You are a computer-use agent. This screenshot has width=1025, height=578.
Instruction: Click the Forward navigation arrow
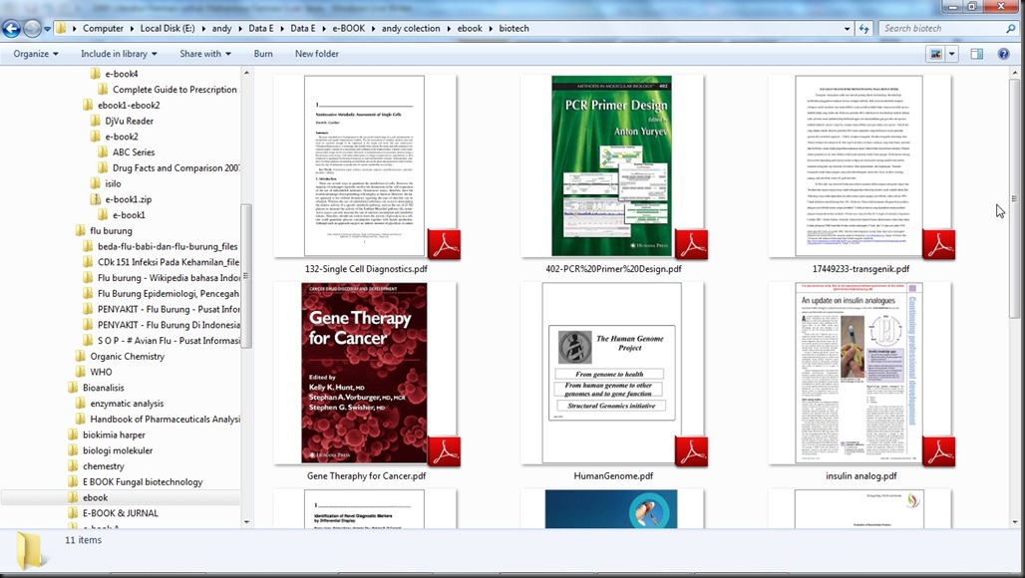click(31, 29)
